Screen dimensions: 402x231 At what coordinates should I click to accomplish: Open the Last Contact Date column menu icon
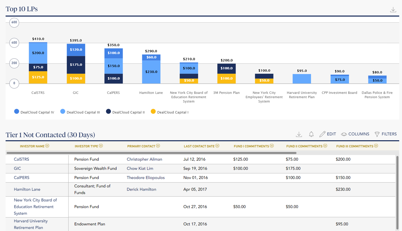(217, 146)
